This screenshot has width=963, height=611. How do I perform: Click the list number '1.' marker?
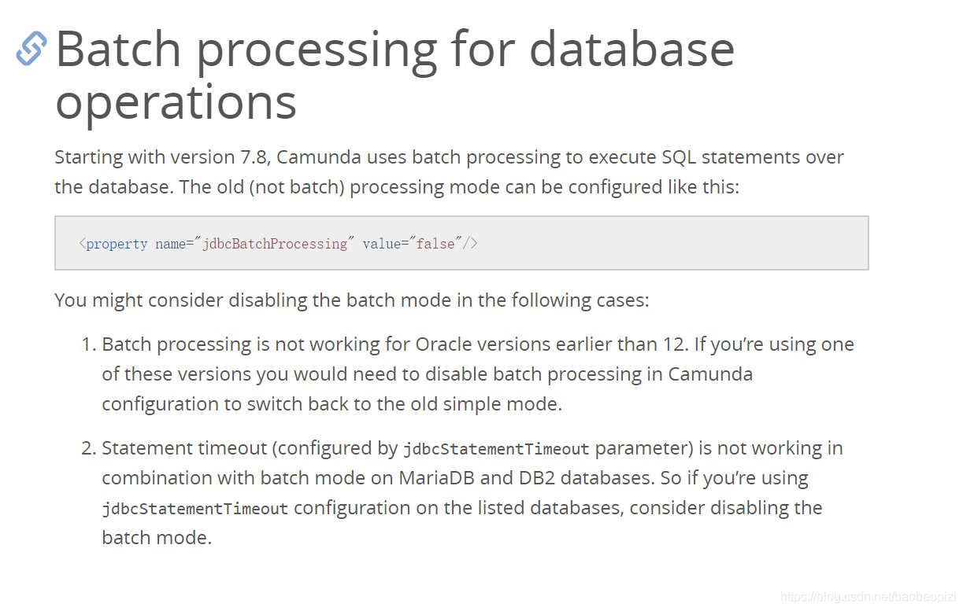[89, 344]
